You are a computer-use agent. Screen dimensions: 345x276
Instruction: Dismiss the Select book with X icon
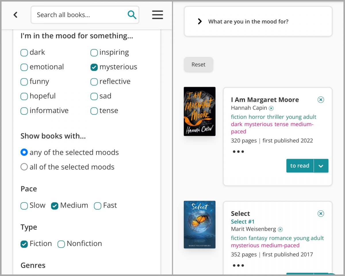coord(321,214)
